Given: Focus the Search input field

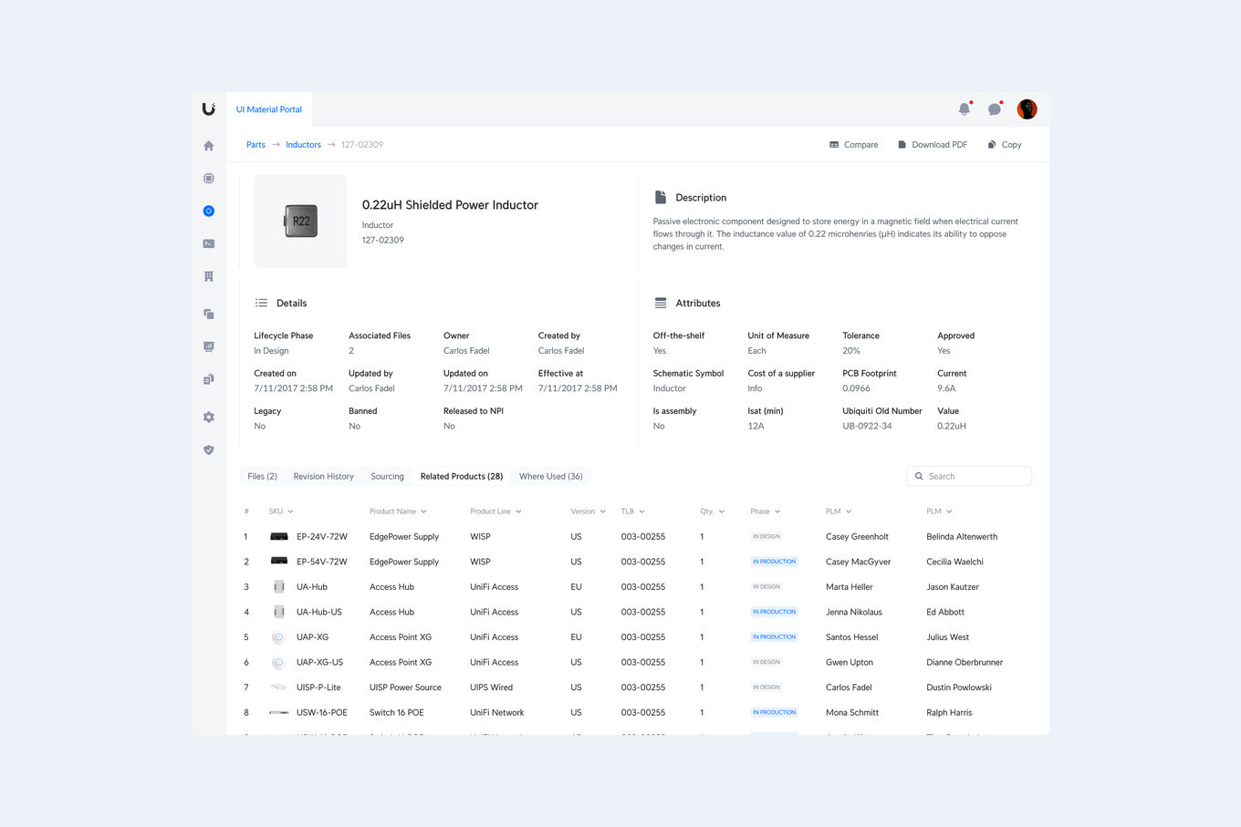Looking at the screenshot, I should 969,476.
